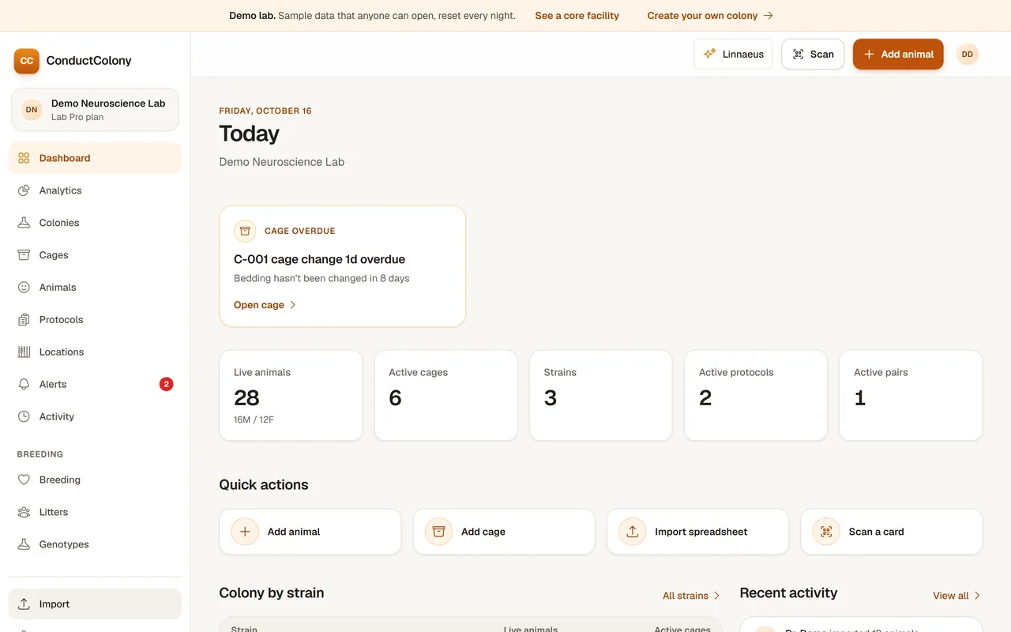Open the Active cages stat card

point(445,396)
